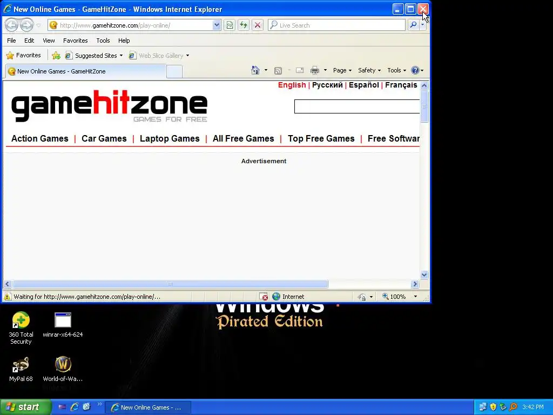Click the Refresh page icon
Screen dimensions: 553x415
point(244,25)
